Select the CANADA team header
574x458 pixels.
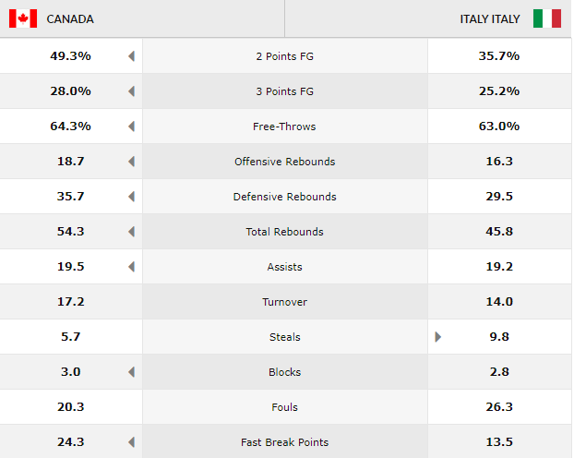coord(70,18)
